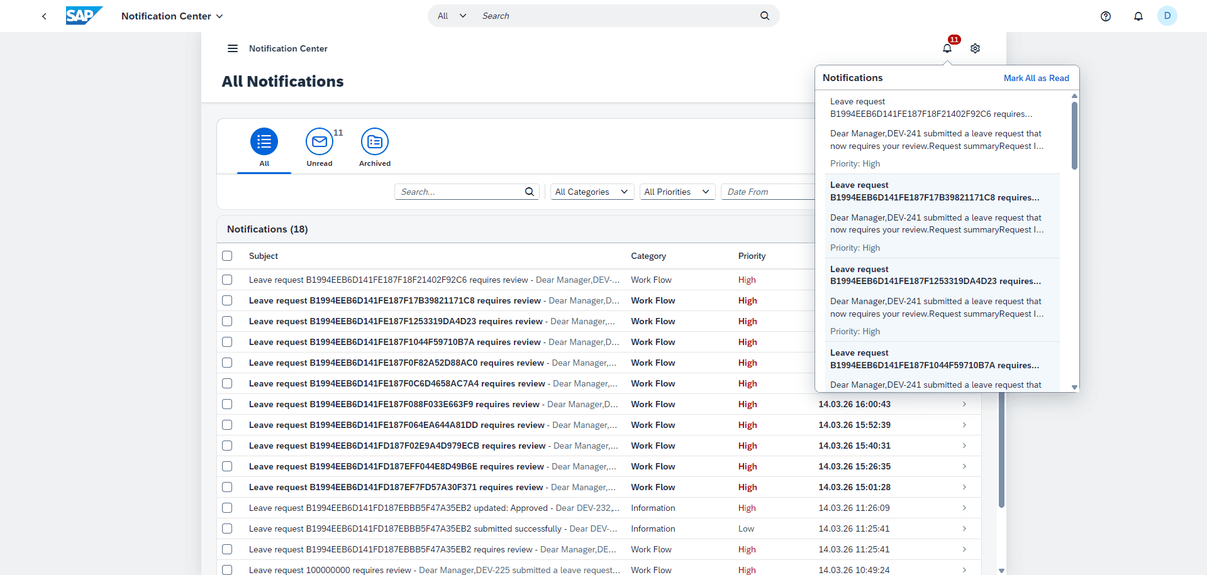
Task: Click the search icon in table filter field
Action: 530,192
